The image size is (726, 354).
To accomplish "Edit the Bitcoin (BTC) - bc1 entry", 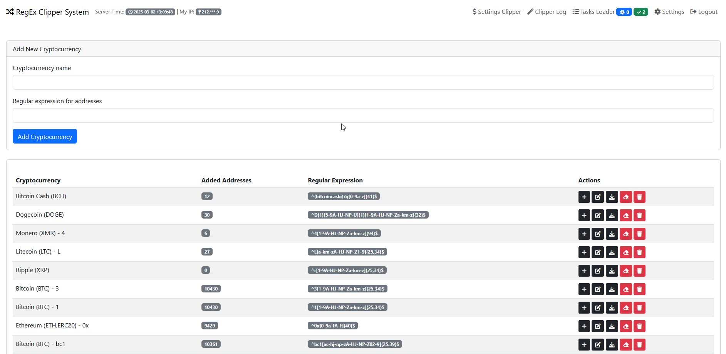I will (598, 345).
